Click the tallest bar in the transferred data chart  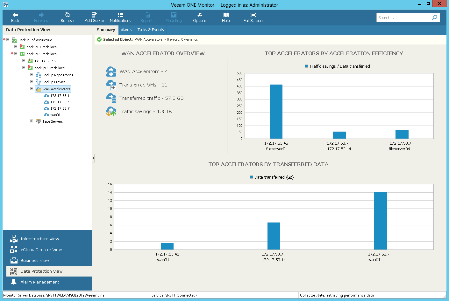pyautogui.click(x=380, y=221)
